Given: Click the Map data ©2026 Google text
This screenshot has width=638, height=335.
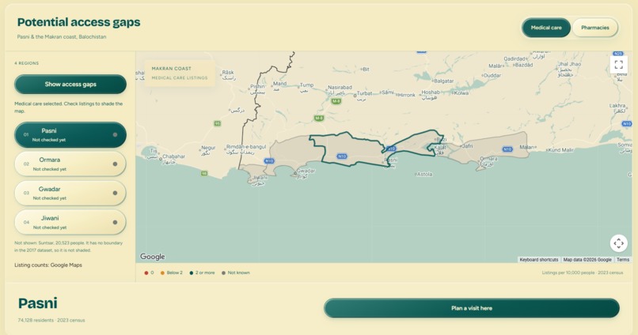Looking at the screenshot, I should (x=587, y=259).
